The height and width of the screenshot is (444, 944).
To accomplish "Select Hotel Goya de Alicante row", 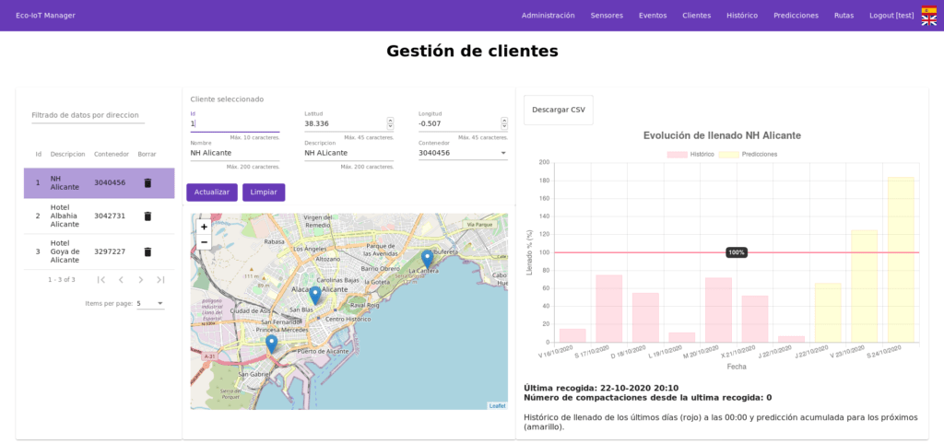I will [x=100, y=252].
